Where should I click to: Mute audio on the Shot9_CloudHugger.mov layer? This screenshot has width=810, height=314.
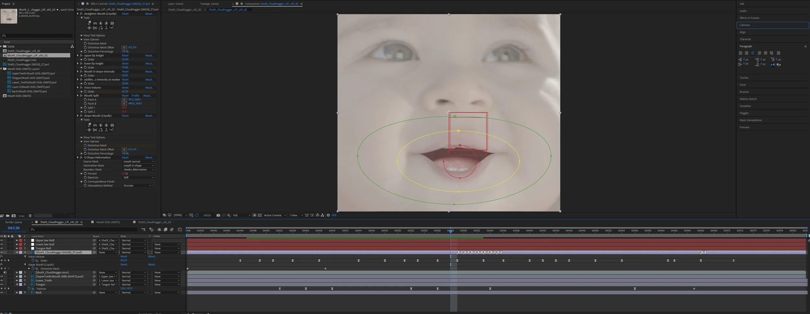(x=5, y=272)
